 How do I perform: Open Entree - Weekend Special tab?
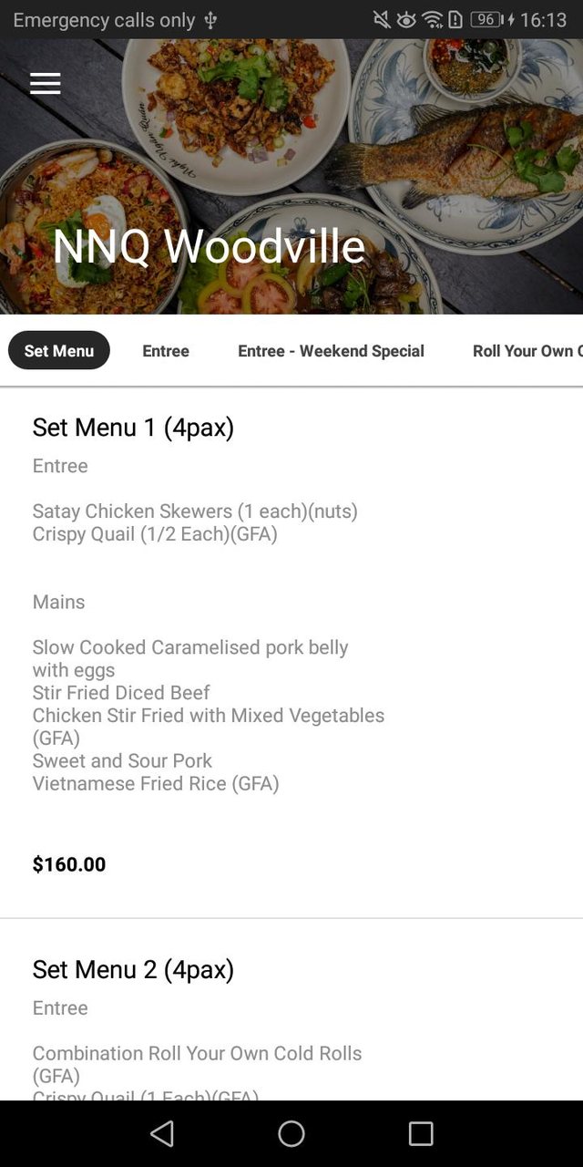point(331,351)
